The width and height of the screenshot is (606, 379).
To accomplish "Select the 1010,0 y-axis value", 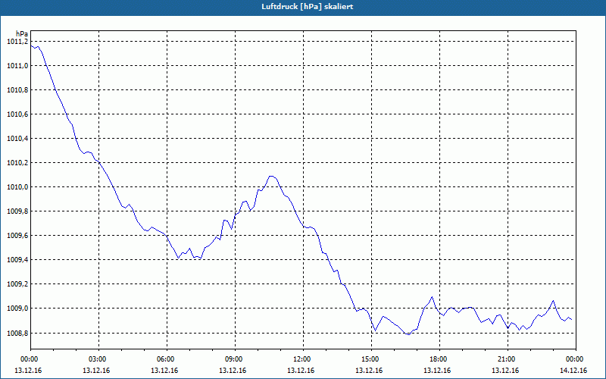I will point(17,187).
